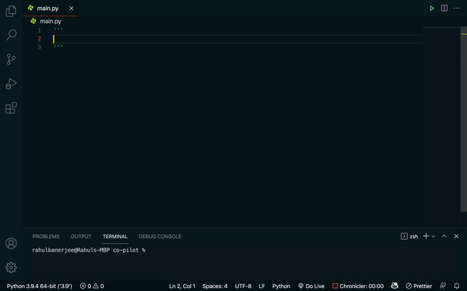Open the Search view icon
Viewport: 467px width, 291px height.
(11, 35)
